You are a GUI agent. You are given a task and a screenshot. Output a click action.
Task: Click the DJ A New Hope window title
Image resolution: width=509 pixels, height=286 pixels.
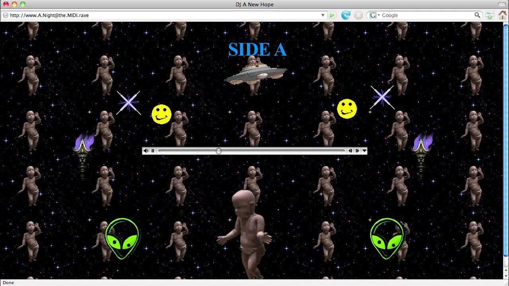(254, 4)
